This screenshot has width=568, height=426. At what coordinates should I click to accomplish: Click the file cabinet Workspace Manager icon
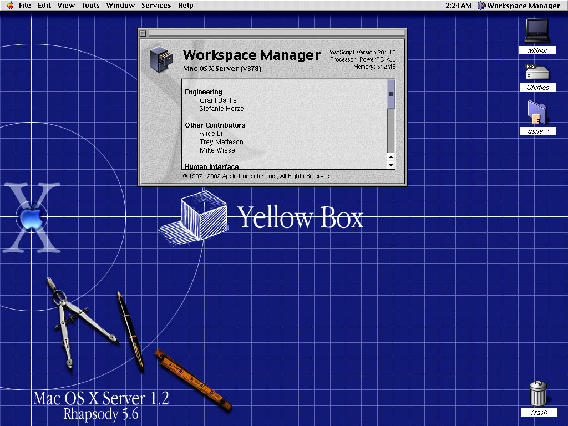(161, 59)
